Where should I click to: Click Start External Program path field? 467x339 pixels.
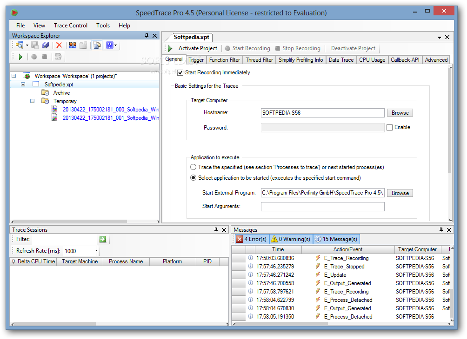tap(322, 193)
